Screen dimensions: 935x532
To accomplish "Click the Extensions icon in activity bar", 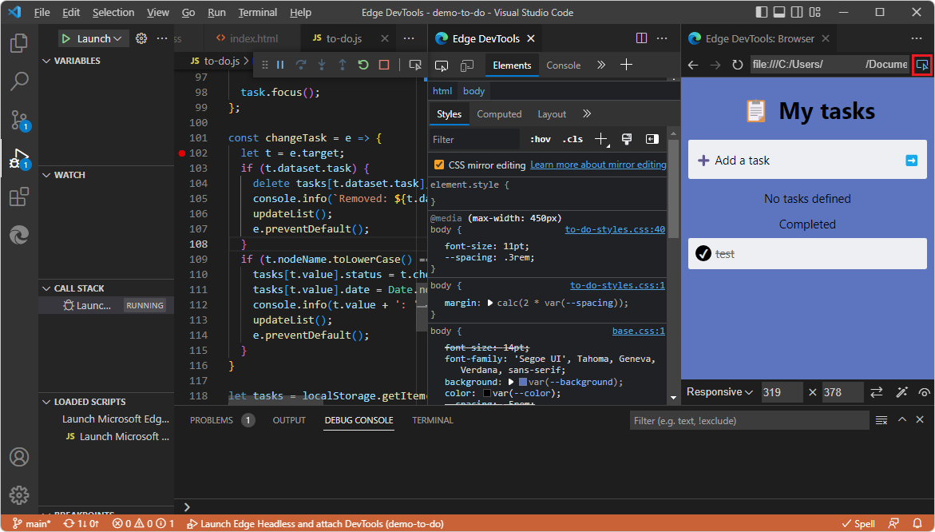I will (19, 197).
